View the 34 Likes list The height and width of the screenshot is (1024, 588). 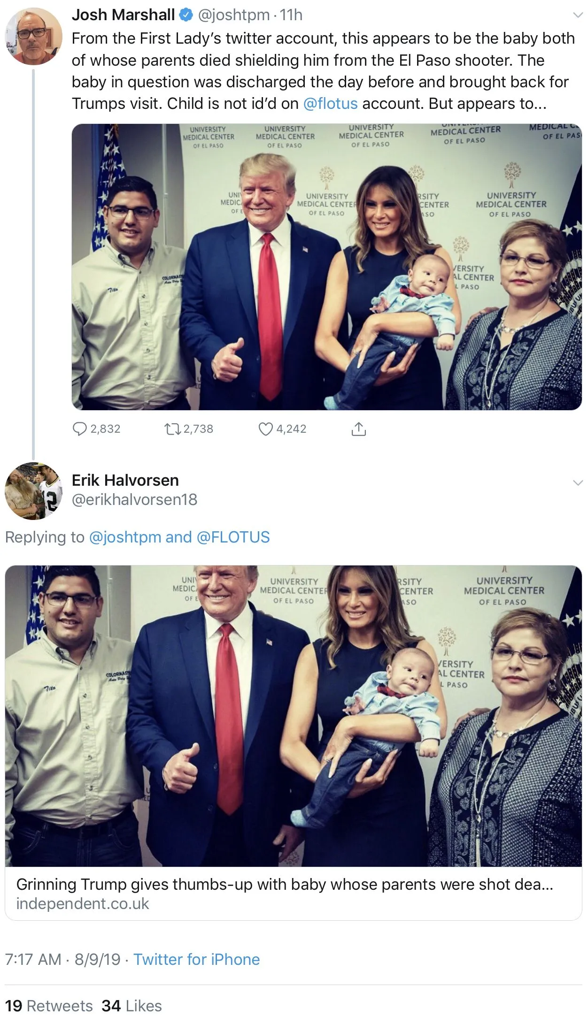coord(132,1006)
